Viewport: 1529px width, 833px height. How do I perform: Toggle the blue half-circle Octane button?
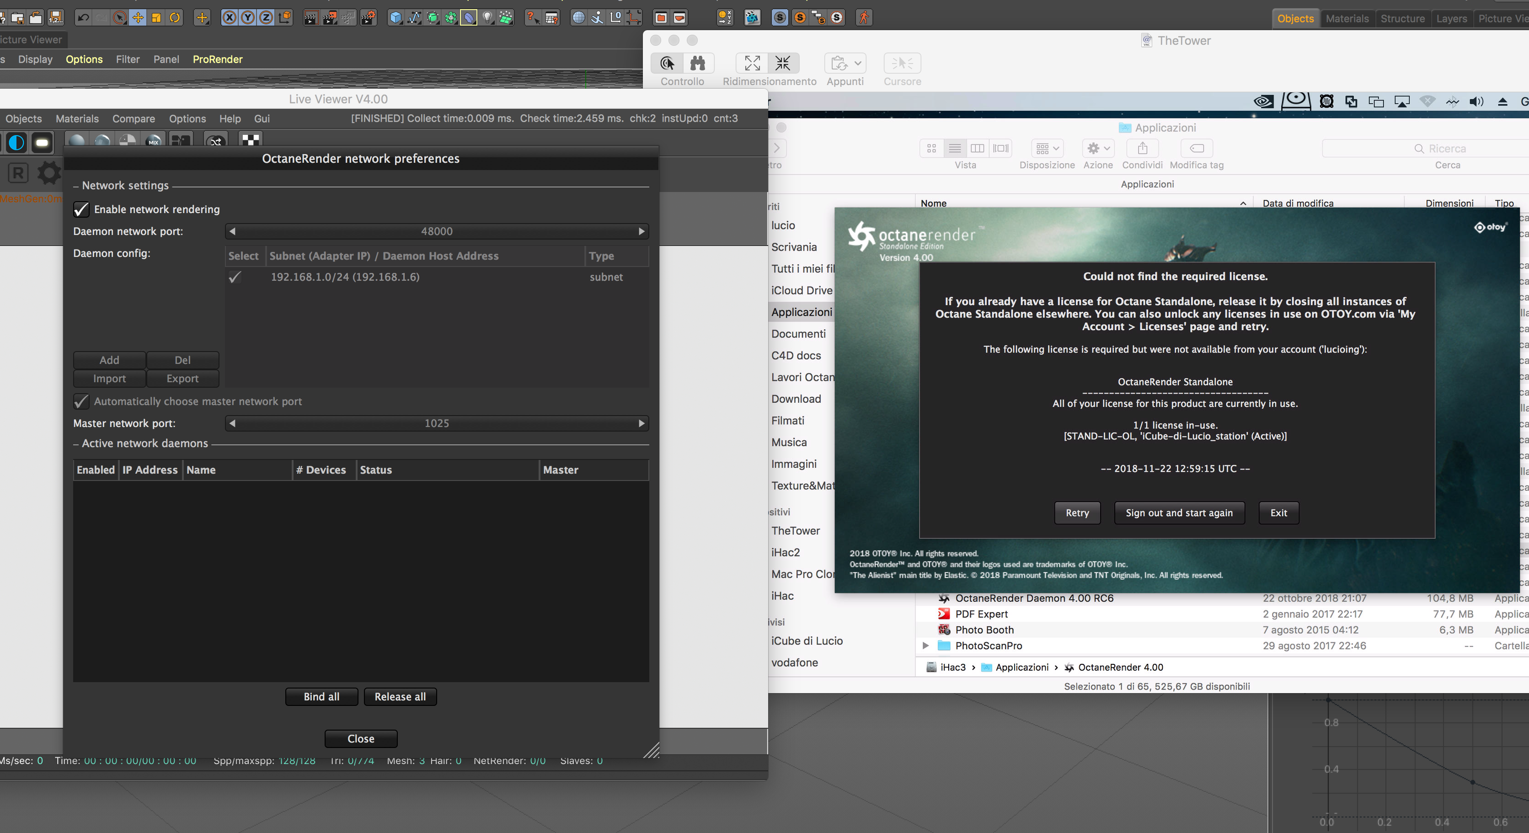click(x=16, y=142)
